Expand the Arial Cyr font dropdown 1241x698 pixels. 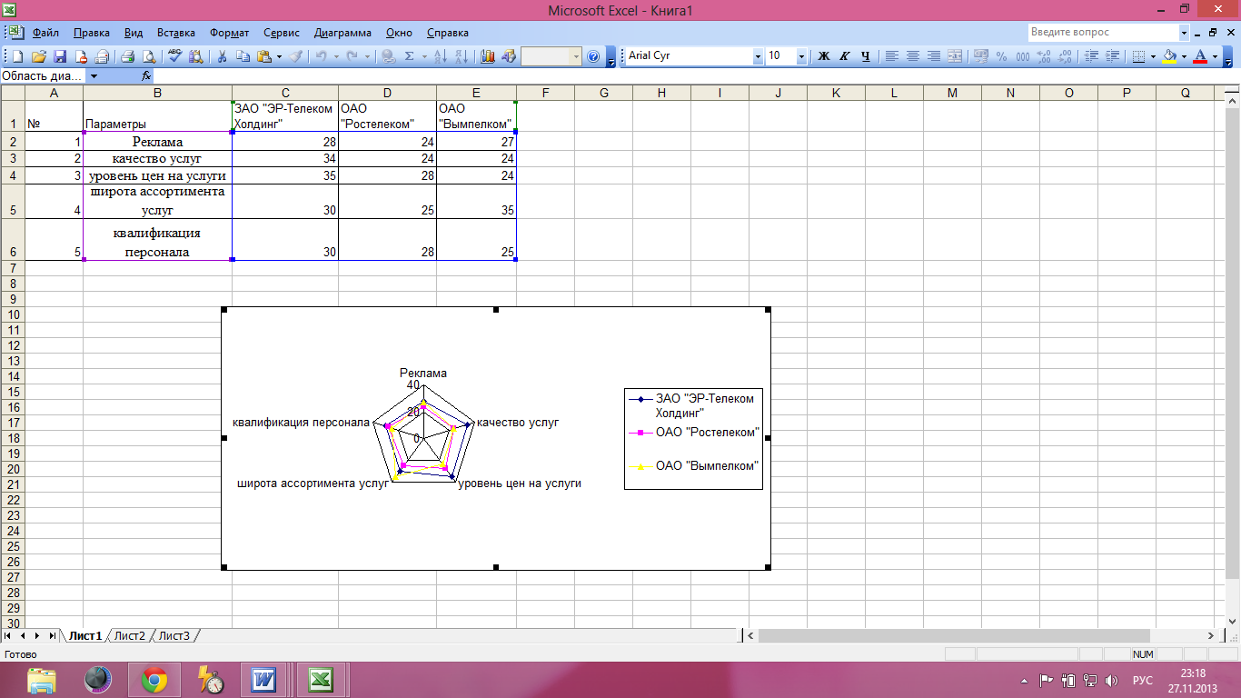[758, 56]
